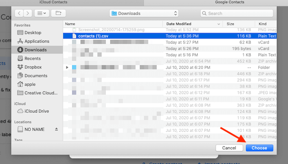Select the 195 bytes vCard row
288x164 pixels.
pyautogui.click(x=170, y=49)
